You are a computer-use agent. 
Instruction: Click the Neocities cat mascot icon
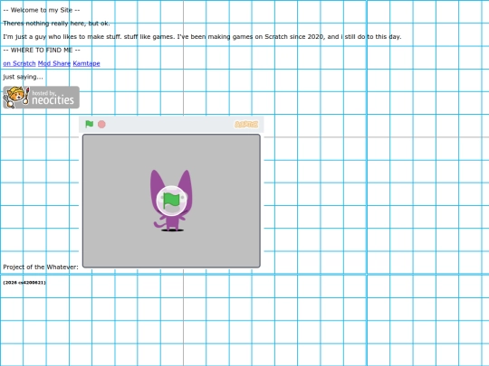pos(16,98)
